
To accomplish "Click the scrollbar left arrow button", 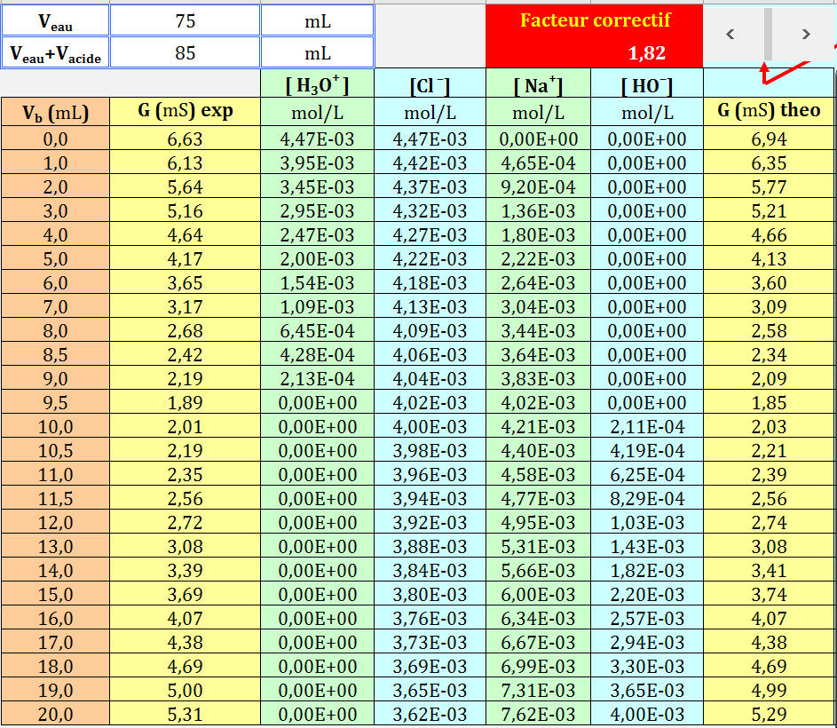I will [x=730, y=35].
